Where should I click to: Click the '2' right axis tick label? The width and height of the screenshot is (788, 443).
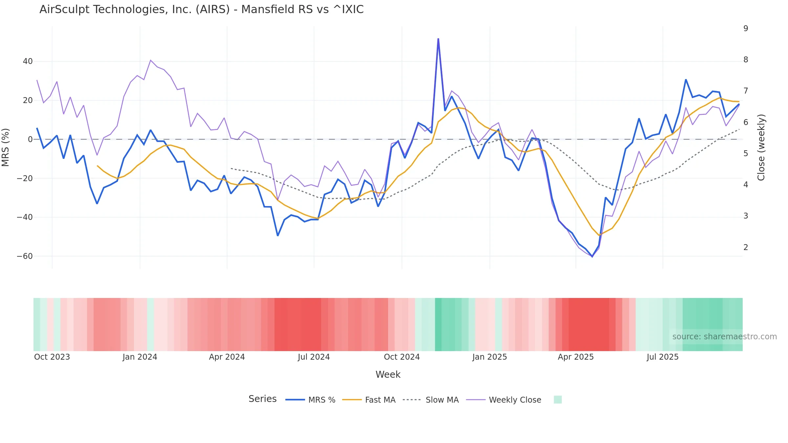point(746,247)
